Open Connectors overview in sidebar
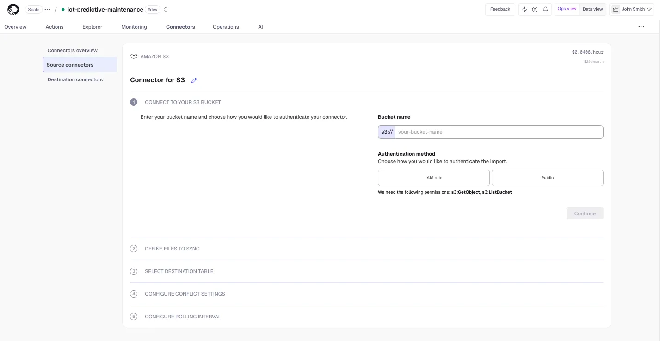This screenshot has height=341, width=660. tap(73, 50)
